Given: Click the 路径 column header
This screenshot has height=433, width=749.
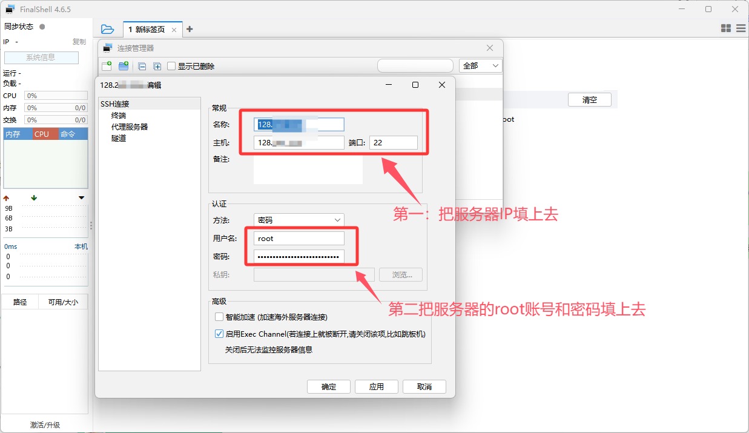Looking at the screenshot, I should pos(20,302).
